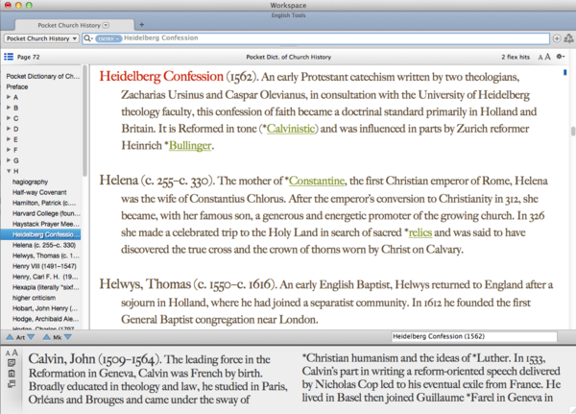Decrease text size with small A
The width and height of the screenshot is (576, 414).
(x=540, y=57)
